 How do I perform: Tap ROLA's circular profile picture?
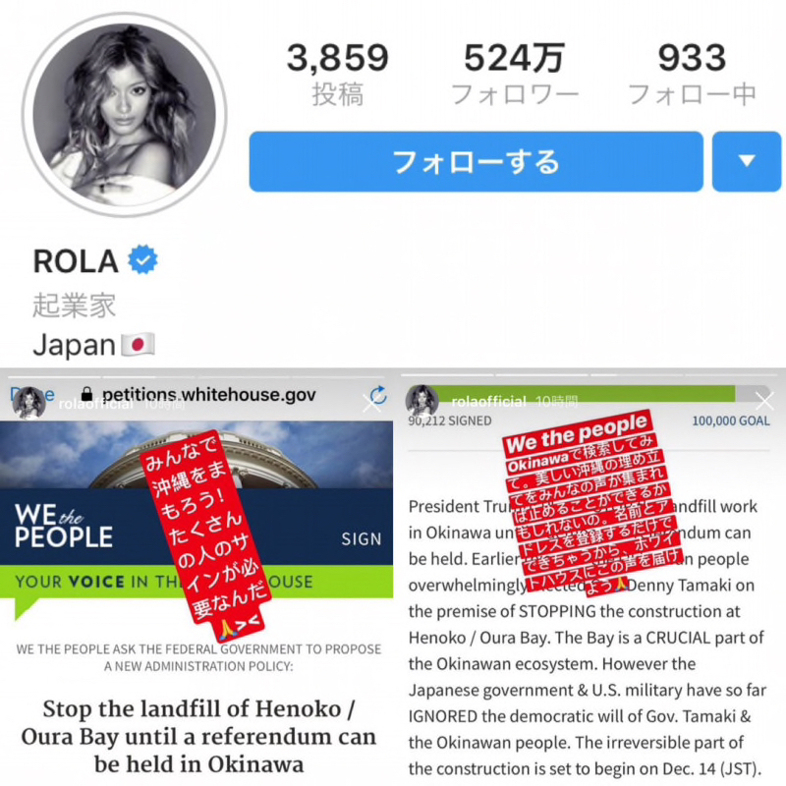pos(125,115)
